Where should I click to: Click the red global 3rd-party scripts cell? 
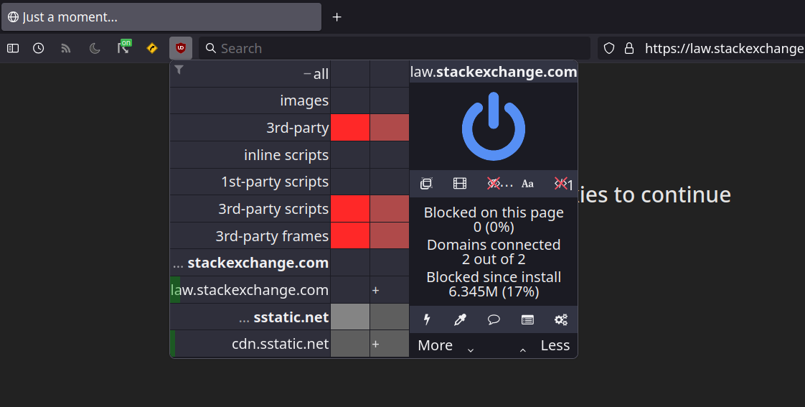pyautogui.click(x=350, y=209)
